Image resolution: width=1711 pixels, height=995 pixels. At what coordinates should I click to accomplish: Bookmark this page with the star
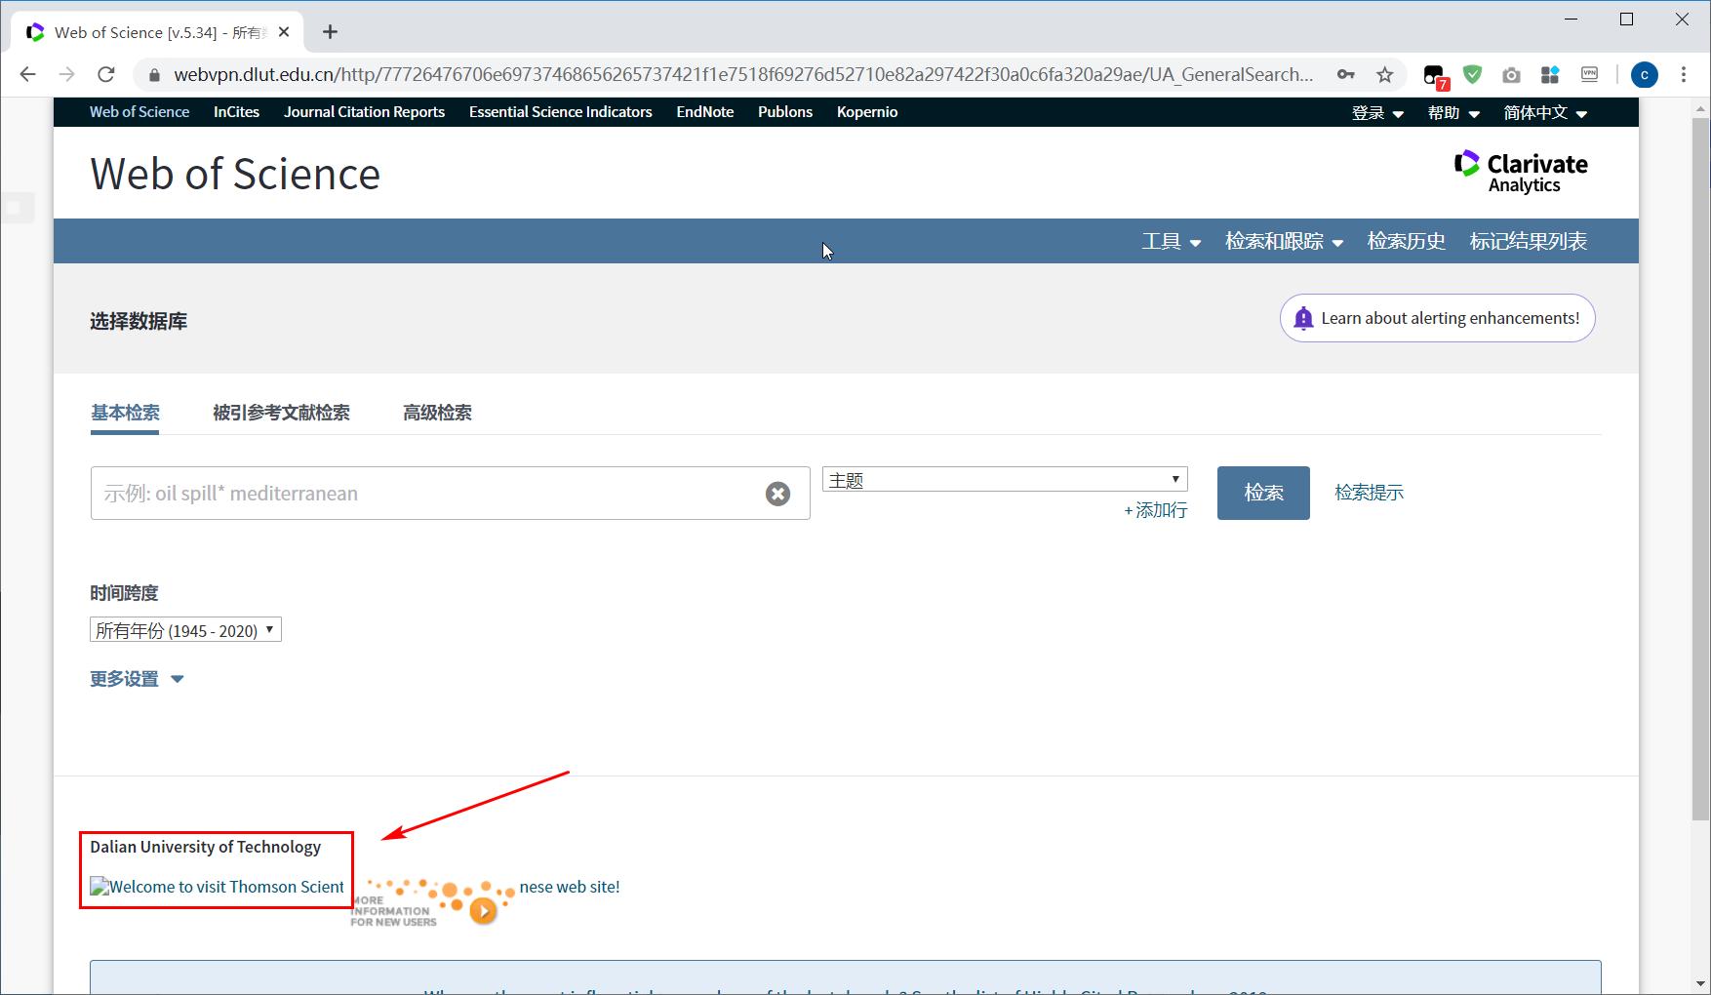tap(1385, 74)
